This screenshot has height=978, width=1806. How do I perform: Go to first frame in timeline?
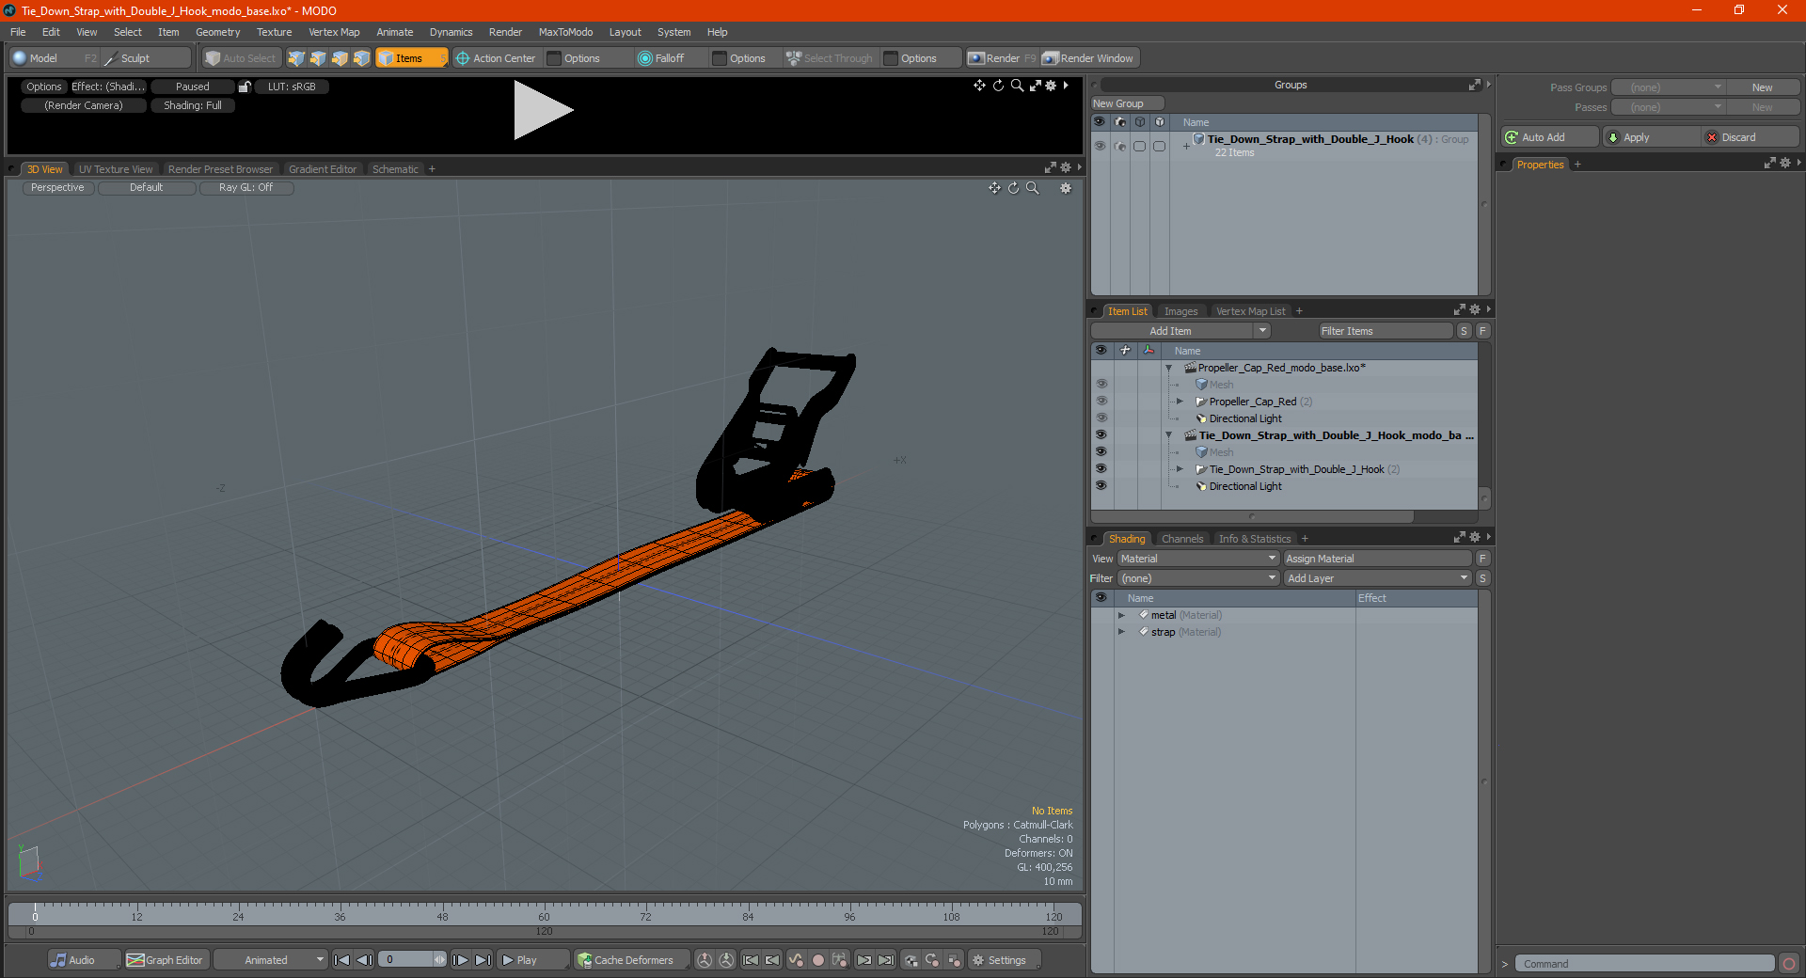(342, 960)
